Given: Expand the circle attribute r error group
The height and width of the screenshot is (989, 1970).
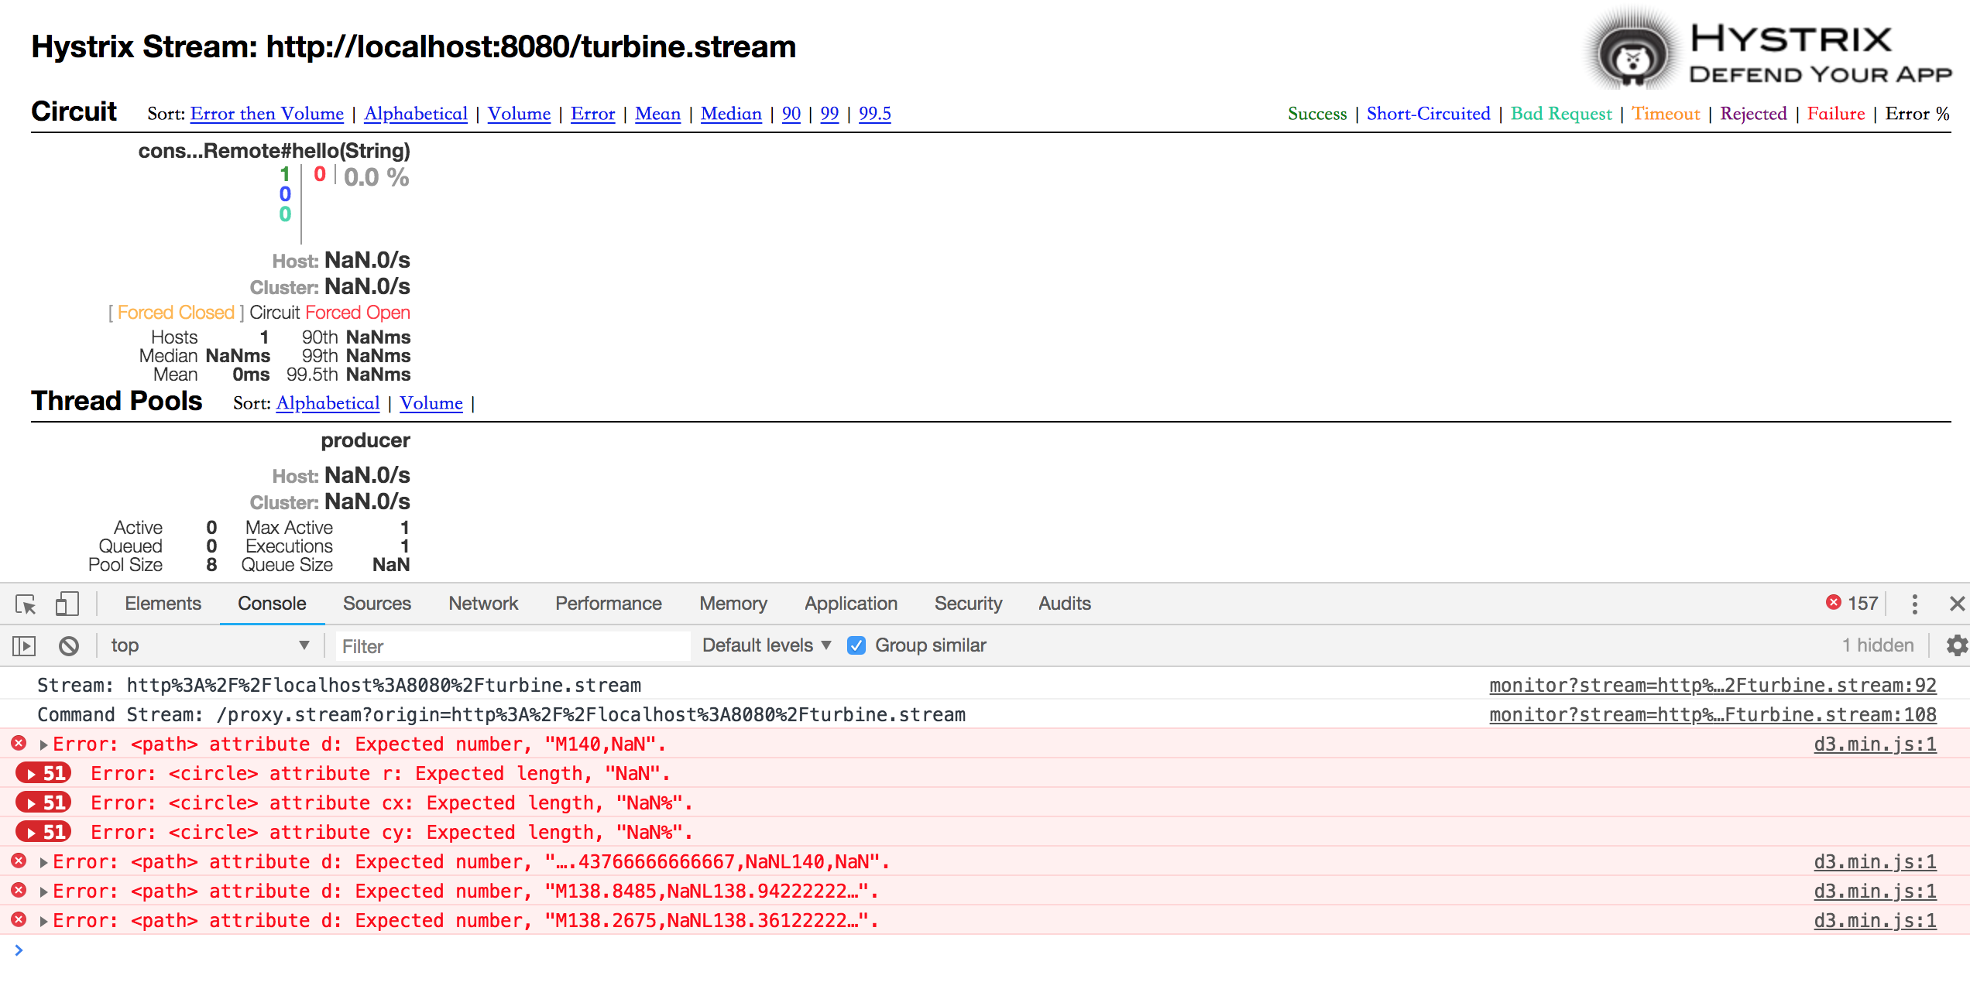Looking at the screenshot, I should [x=43, y=773].
